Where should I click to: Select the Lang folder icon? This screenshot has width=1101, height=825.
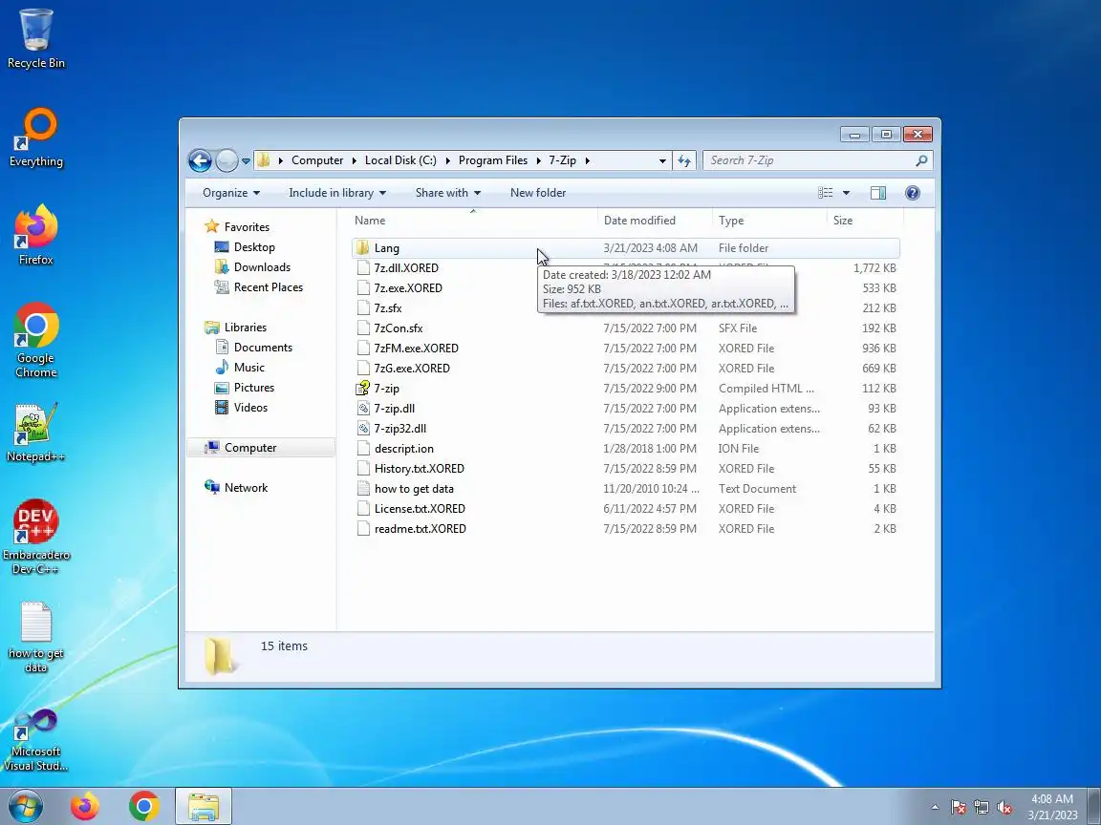[x=362, y=247]
